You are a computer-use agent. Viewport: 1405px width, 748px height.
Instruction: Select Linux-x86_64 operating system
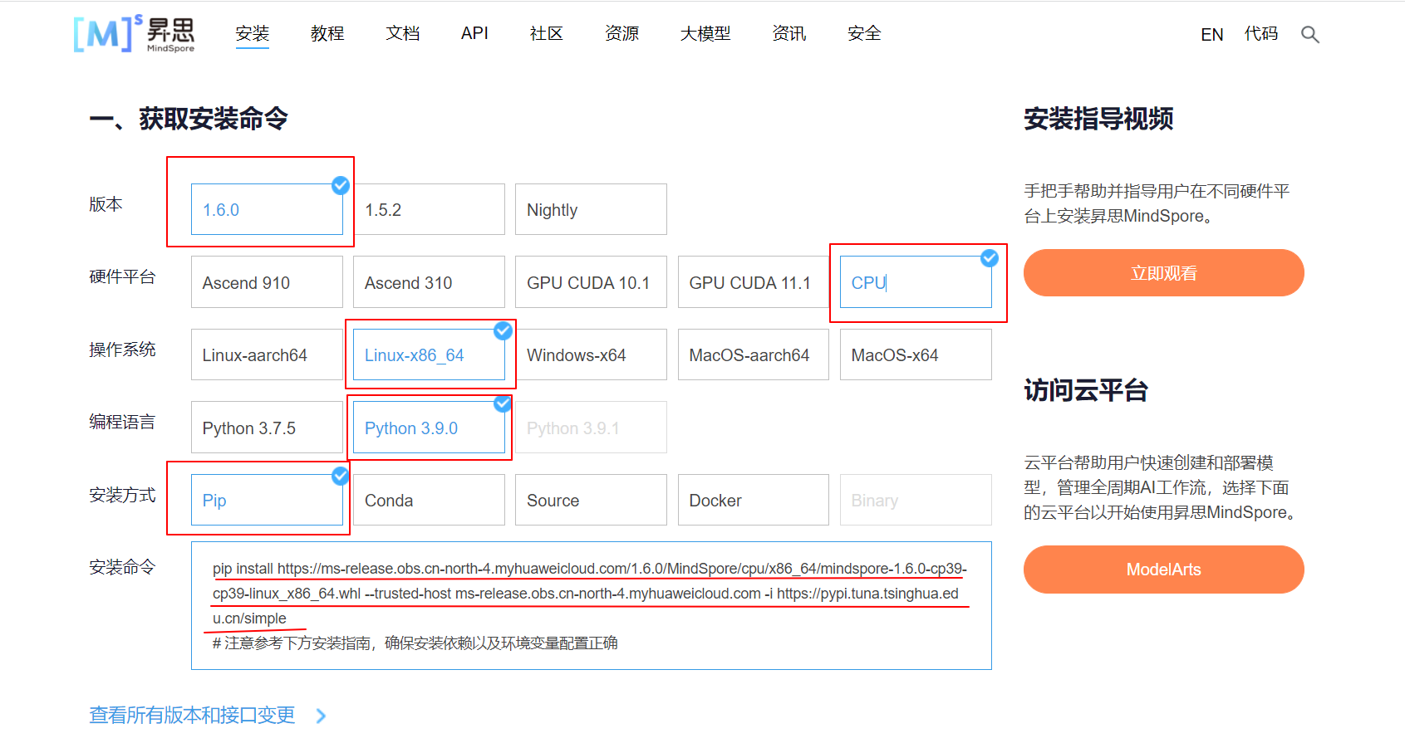tap(429, 354)
